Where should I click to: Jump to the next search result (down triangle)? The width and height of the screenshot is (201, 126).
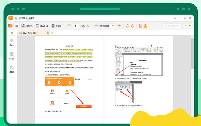[190, 26]
